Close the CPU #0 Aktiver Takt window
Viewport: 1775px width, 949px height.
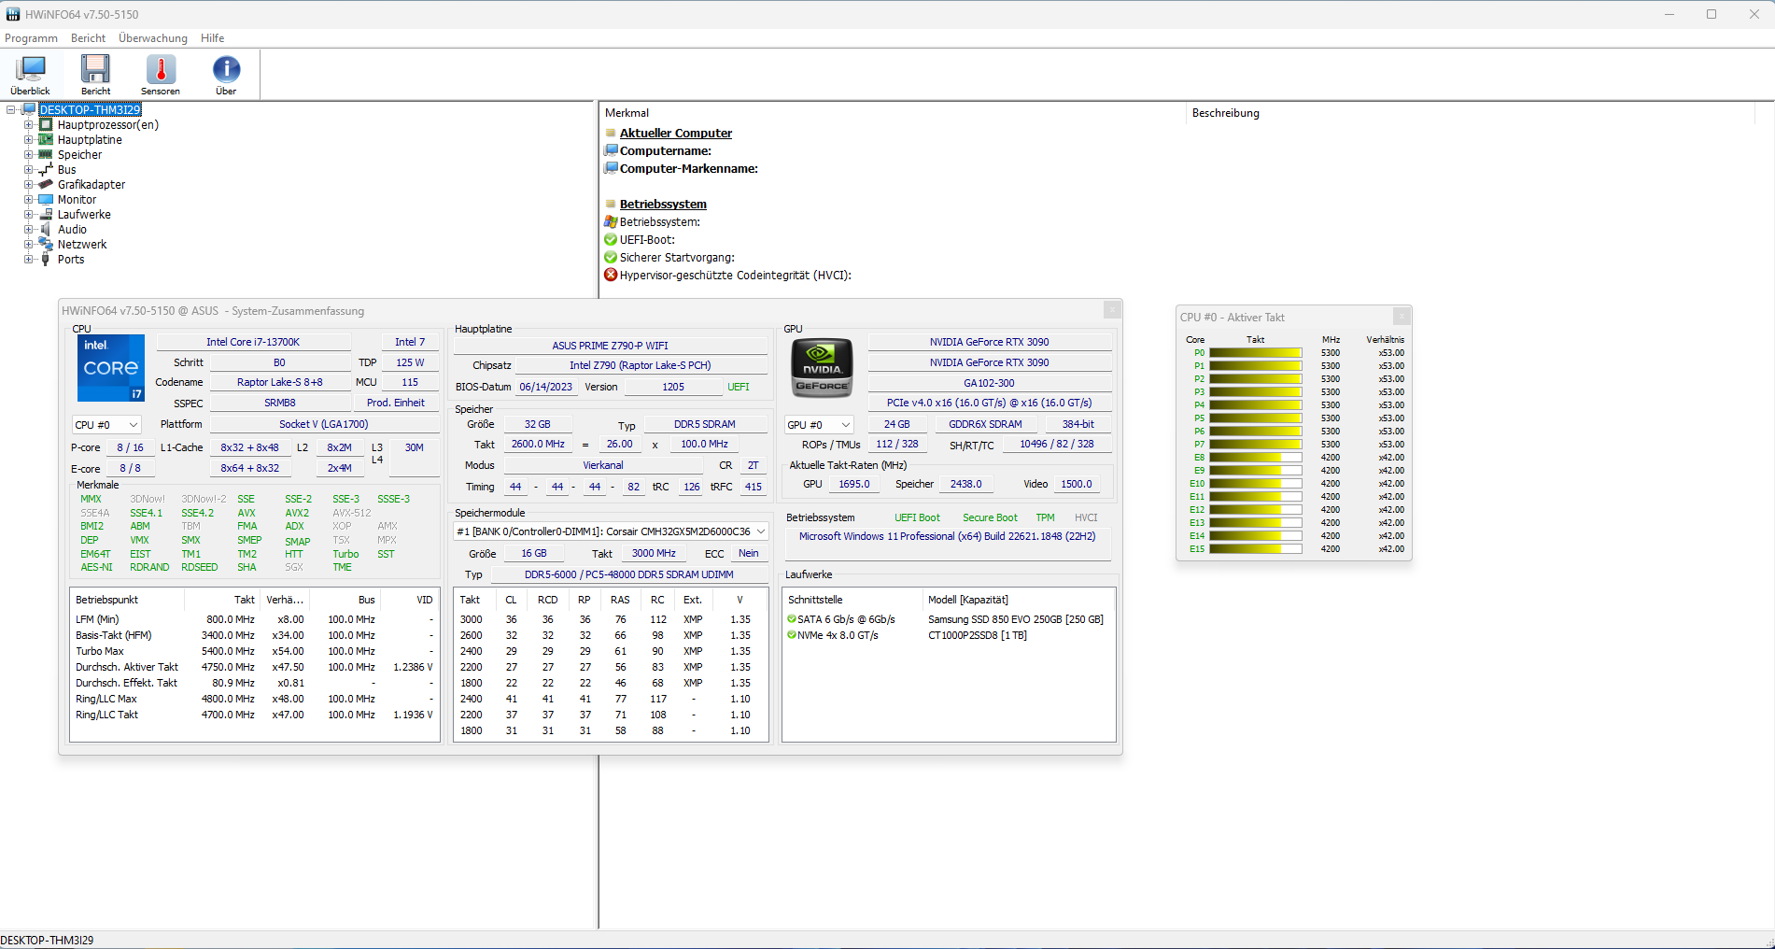tap(1401, 317)
